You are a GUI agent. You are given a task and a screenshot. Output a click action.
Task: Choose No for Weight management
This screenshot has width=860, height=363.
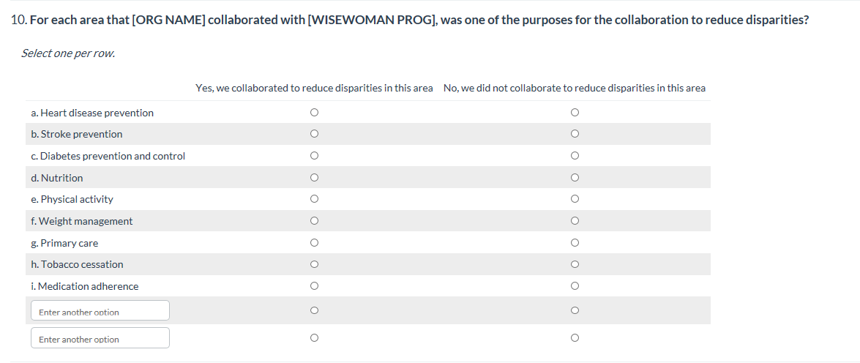(x=575, y=221)
